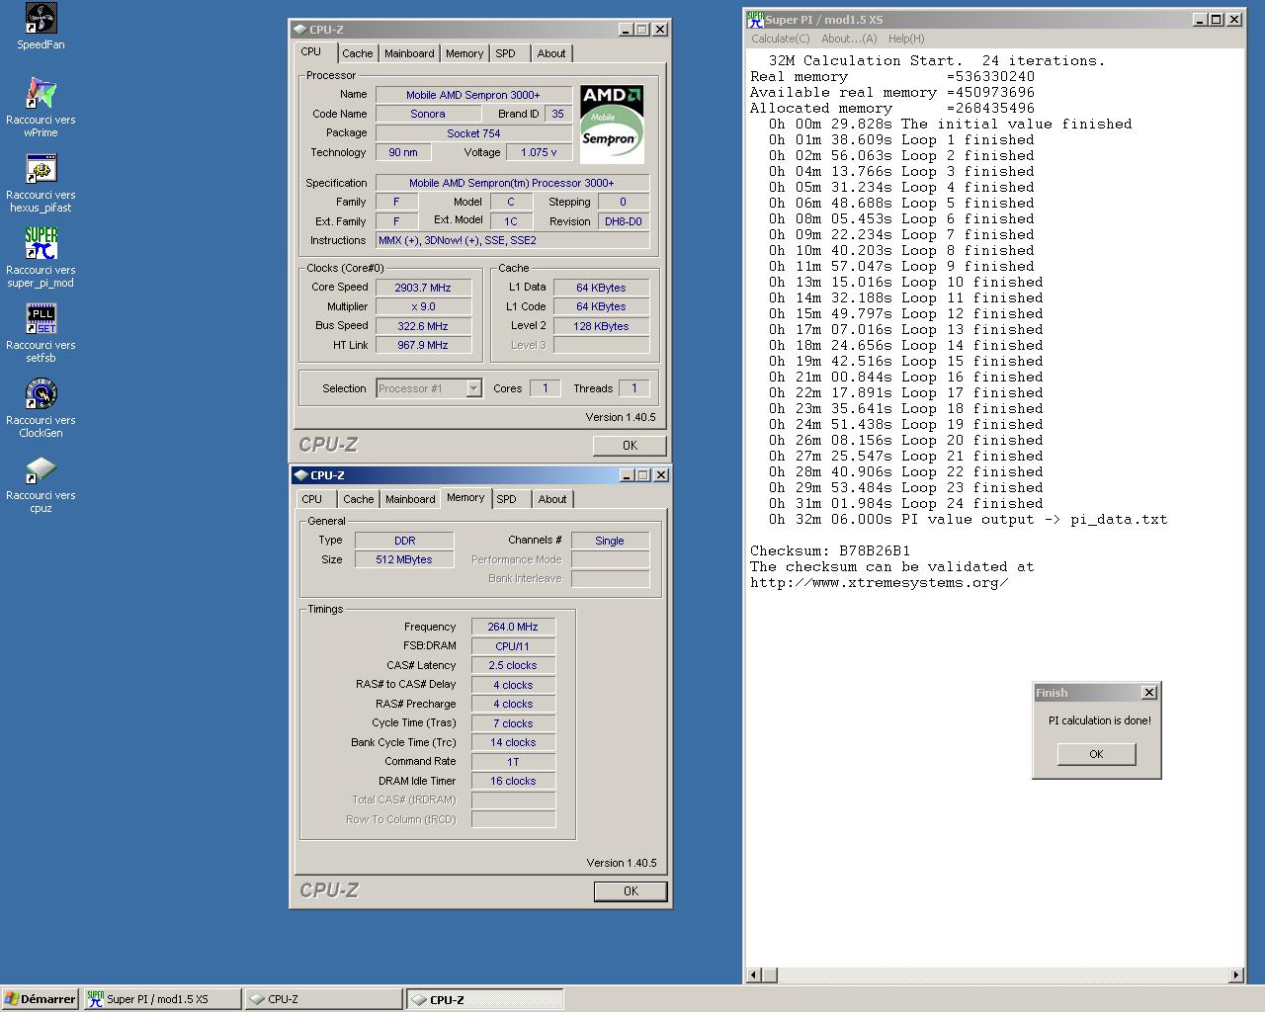The image size is (1265, 1012).
Task: Click the memory Type DDR field
Action: [x=404, y=541]
